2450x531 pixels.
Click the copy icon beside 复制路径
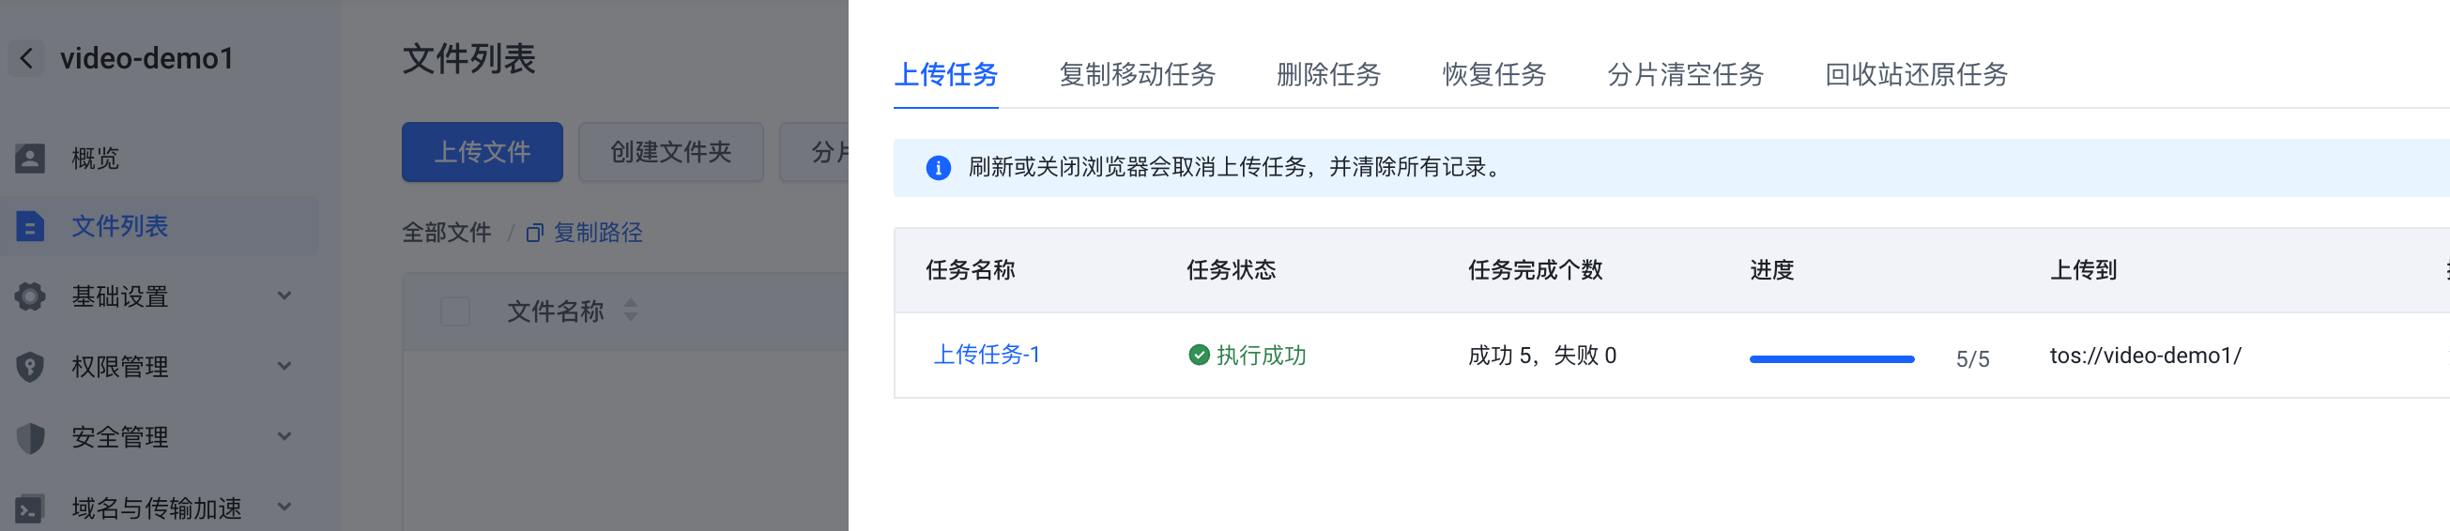(534, 234)
